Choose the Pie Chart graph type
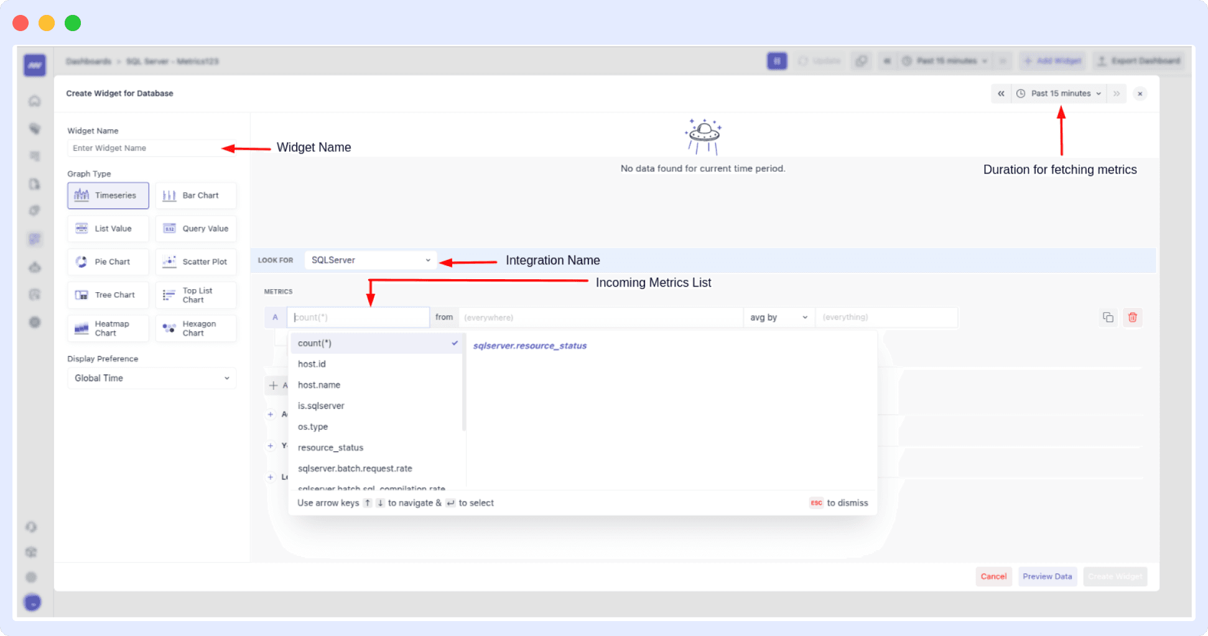 tap(108, 261)
